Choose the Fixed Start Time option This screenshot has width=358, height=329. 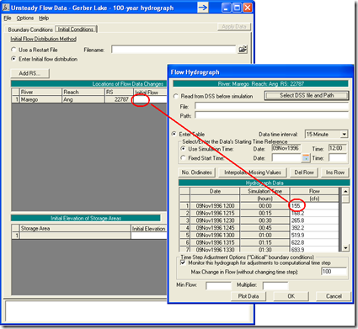(183, 158)
